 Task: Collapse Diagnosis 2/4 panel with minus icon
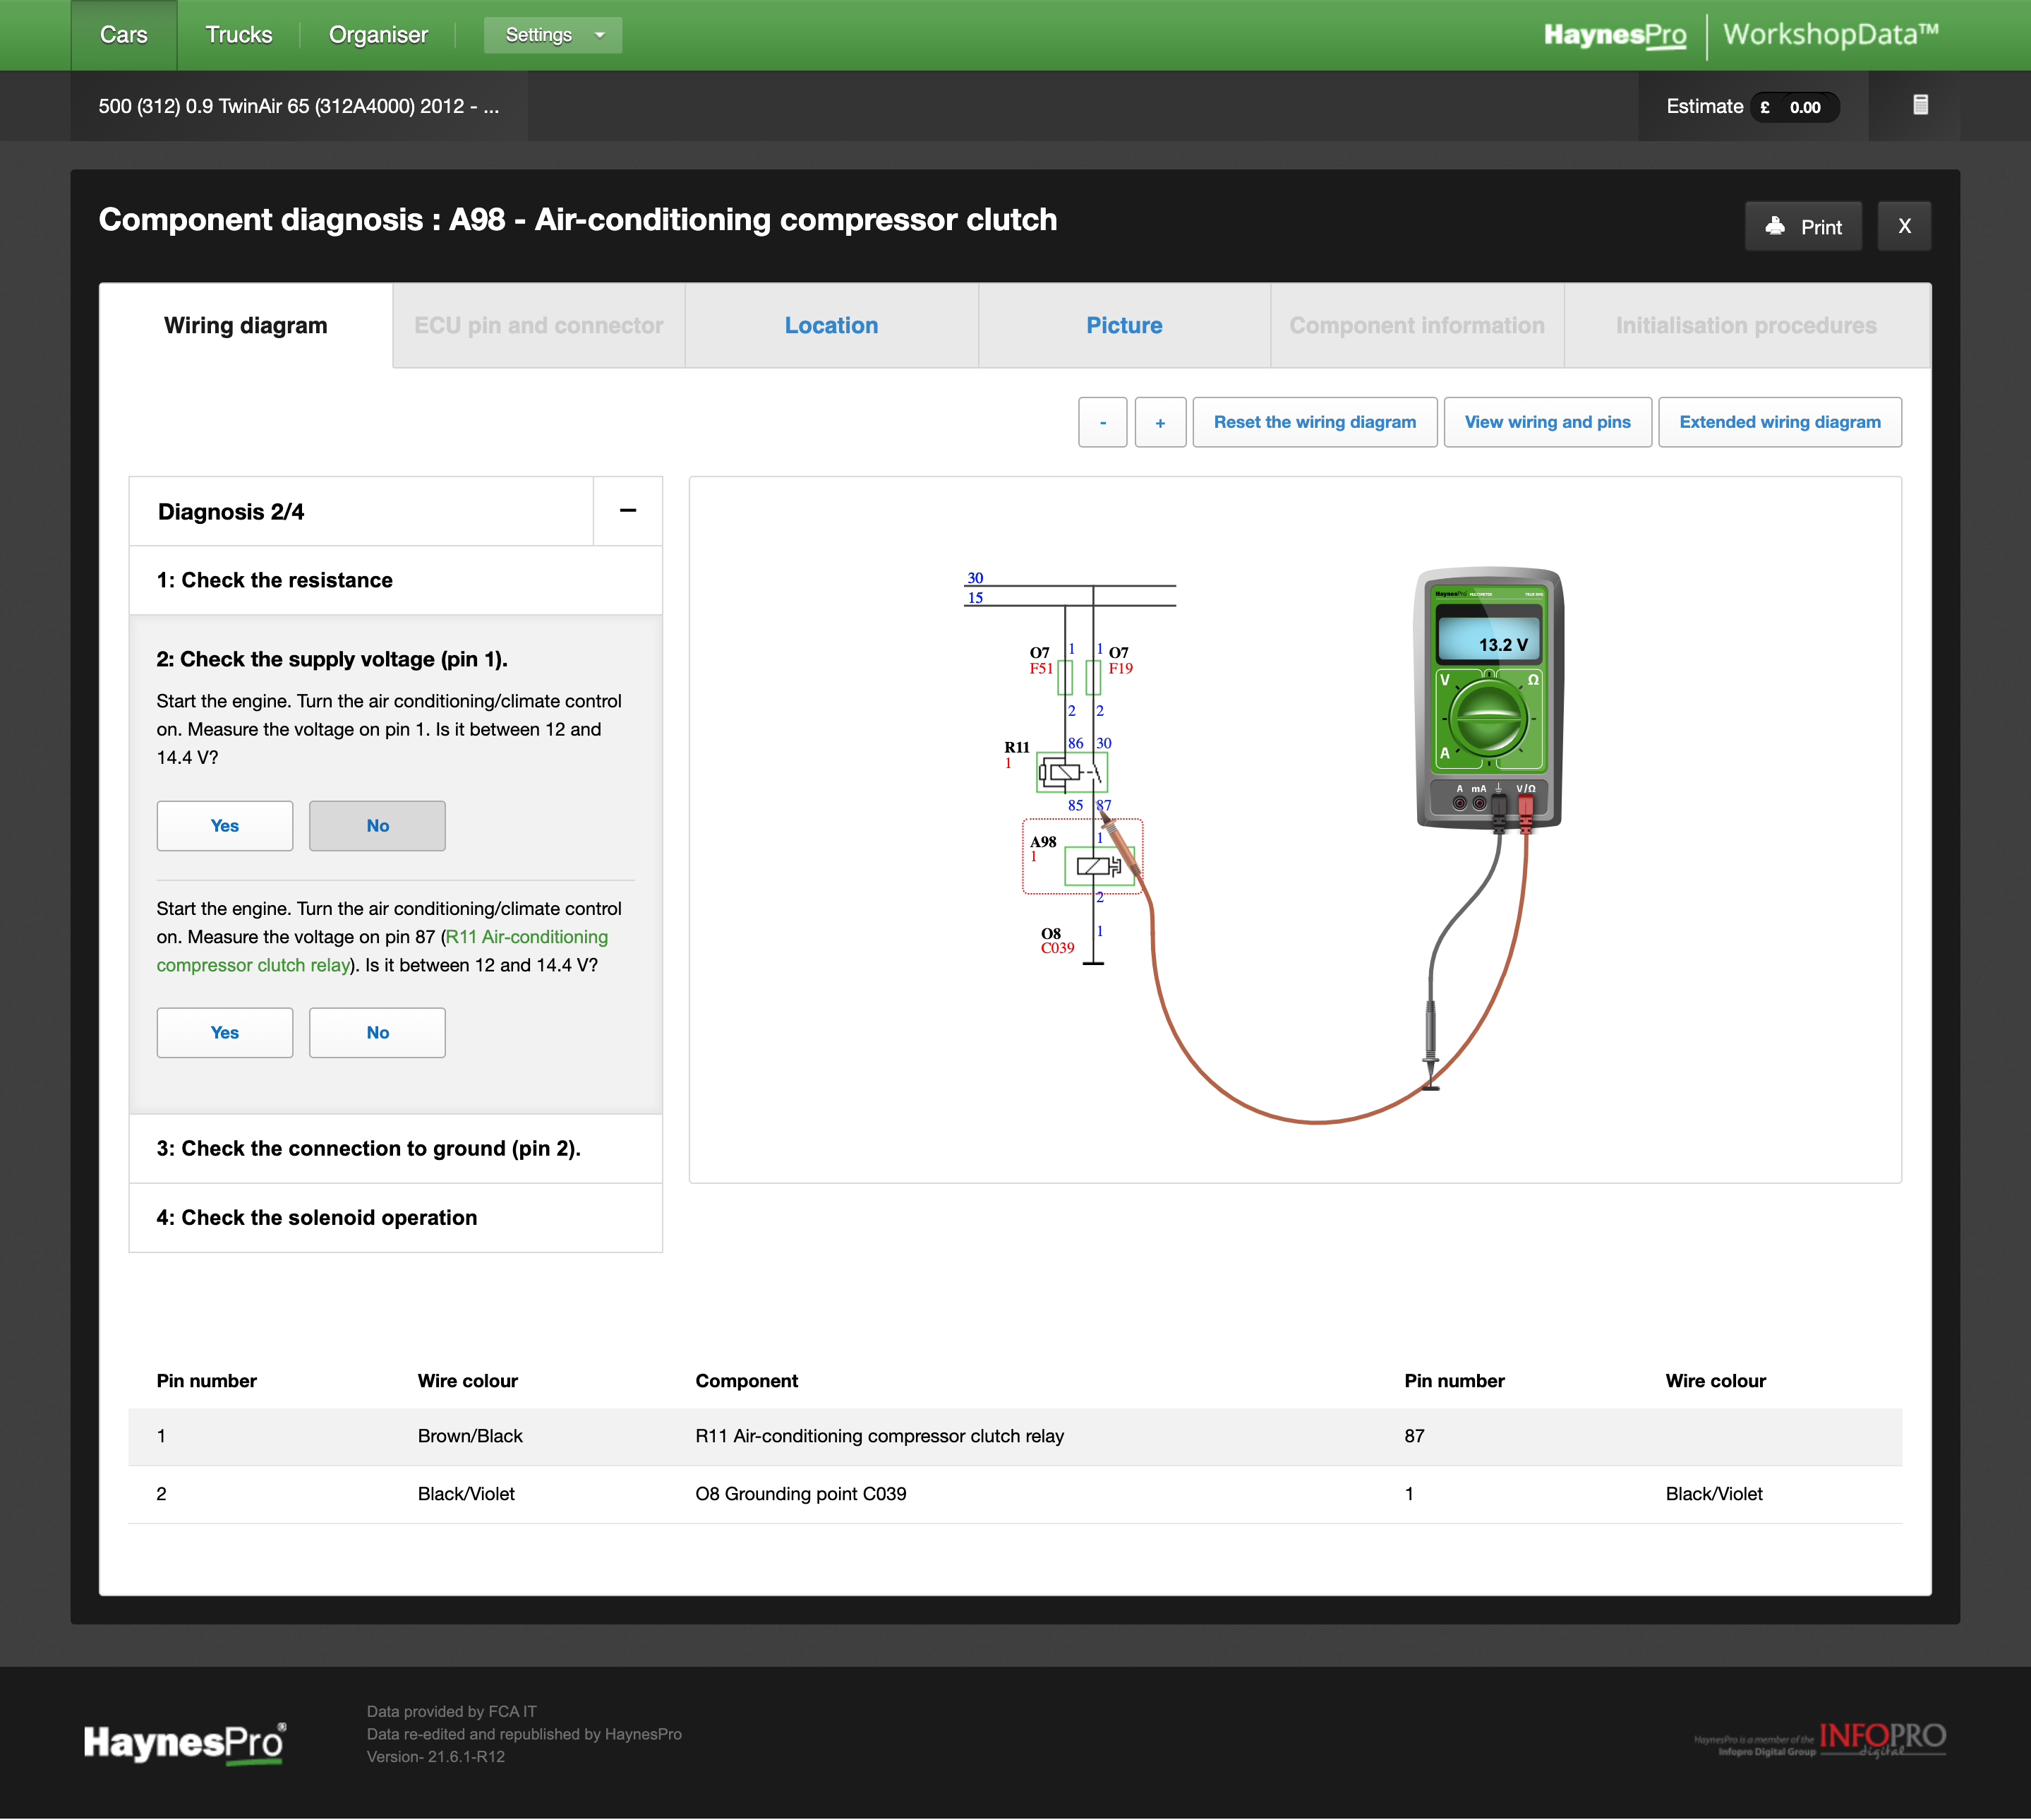[627, 511]
